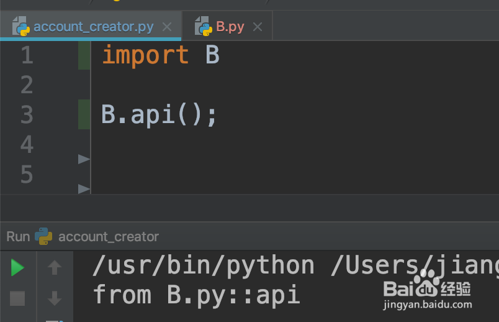Viewport: 499px width, 322px height.
Task: Place cursor on B.api(); call
Action: [x=159, y=115]
